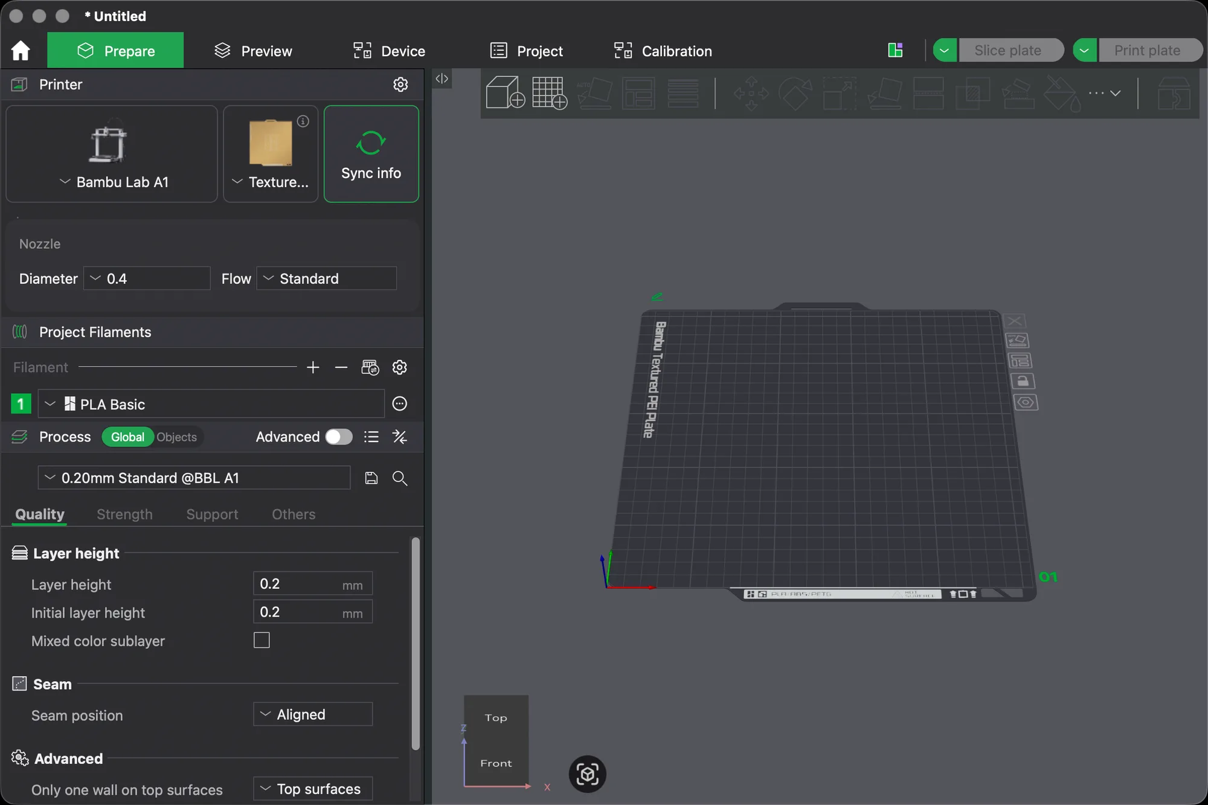This screenshot has width=1208, height=805.
Task: Click the Print plate button
Action: 1150,50
